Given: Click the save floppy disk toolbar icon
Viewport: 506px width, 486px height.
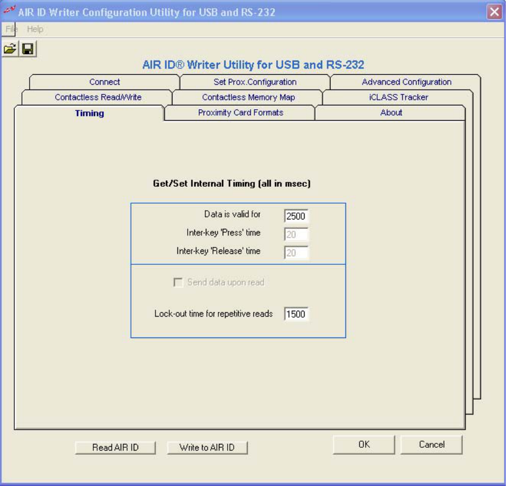Looking at the screenshot, I should (x=28, y=49).
